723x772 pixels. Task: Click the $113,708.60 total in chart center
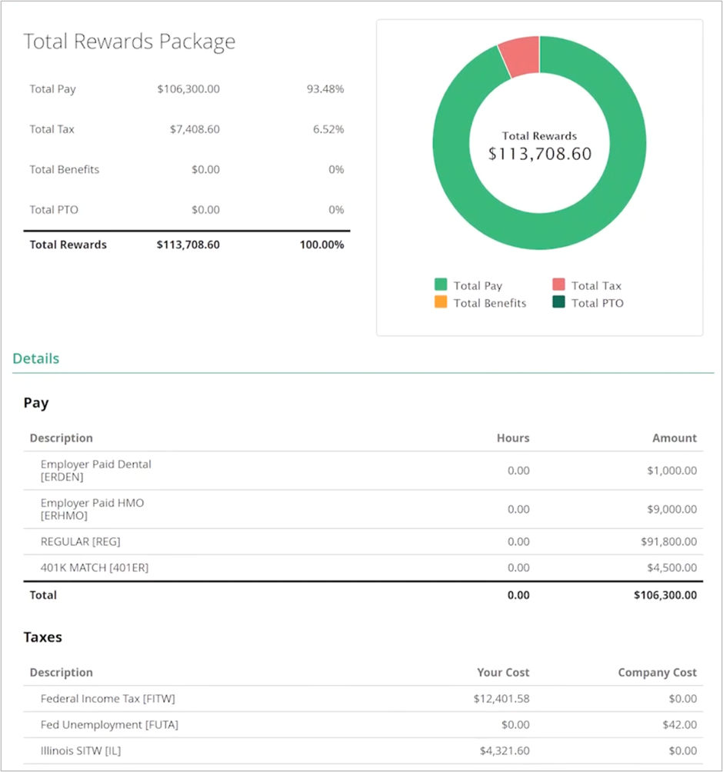pyautogui.click(x=539, y=154)
